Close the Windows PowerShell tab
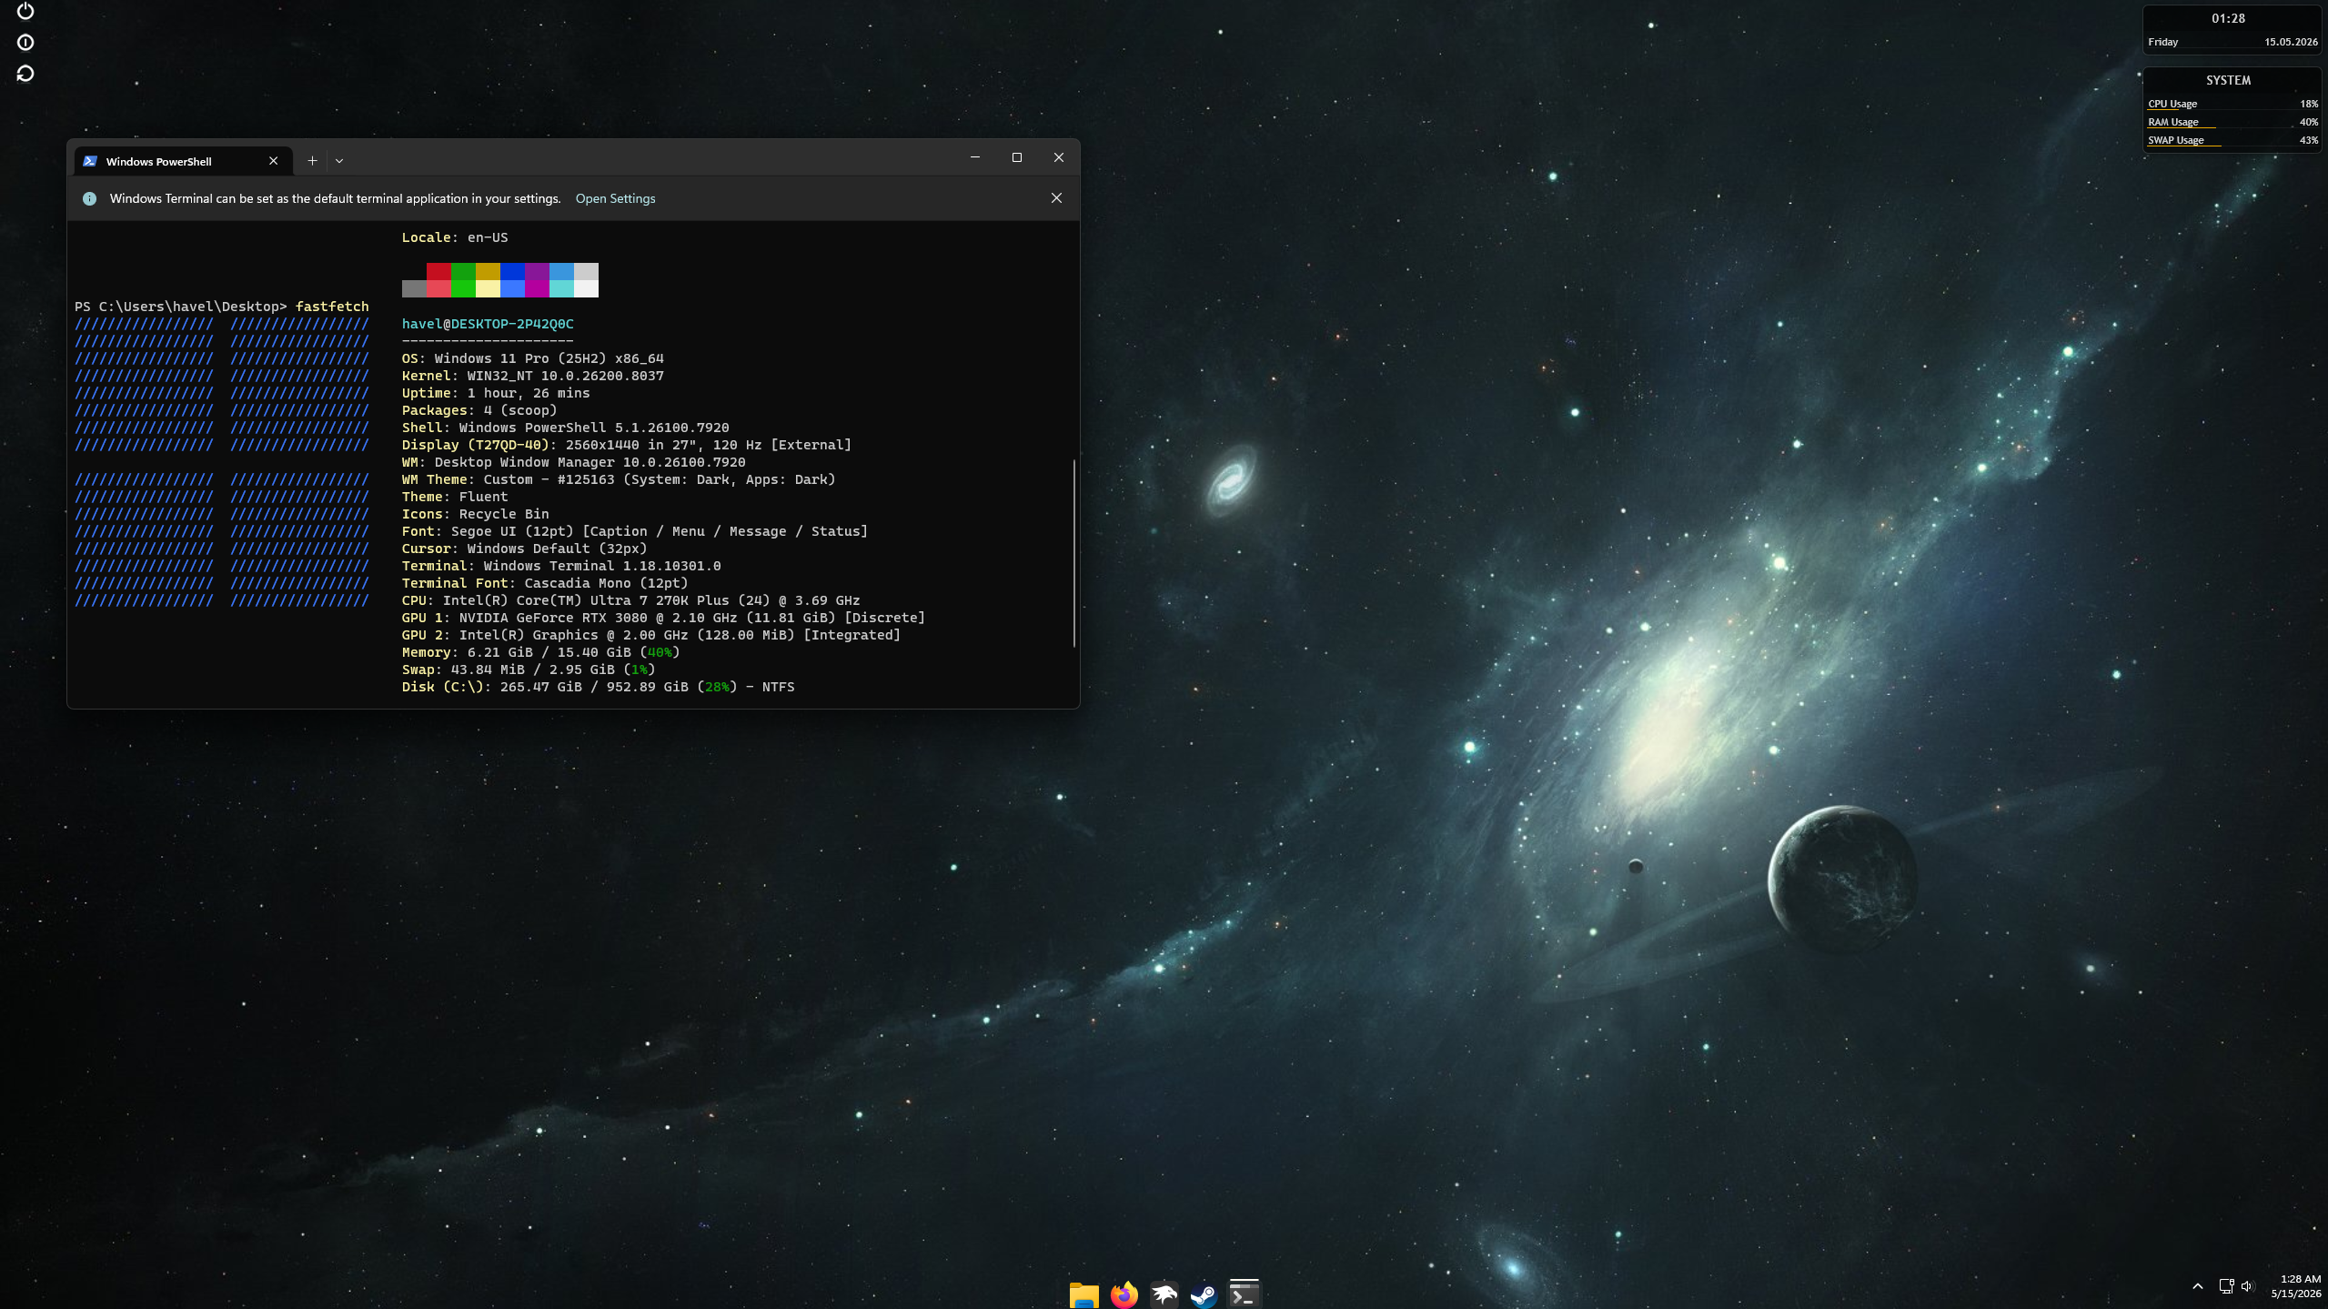Screen dimensions: 2328x1309 [273, 161]
